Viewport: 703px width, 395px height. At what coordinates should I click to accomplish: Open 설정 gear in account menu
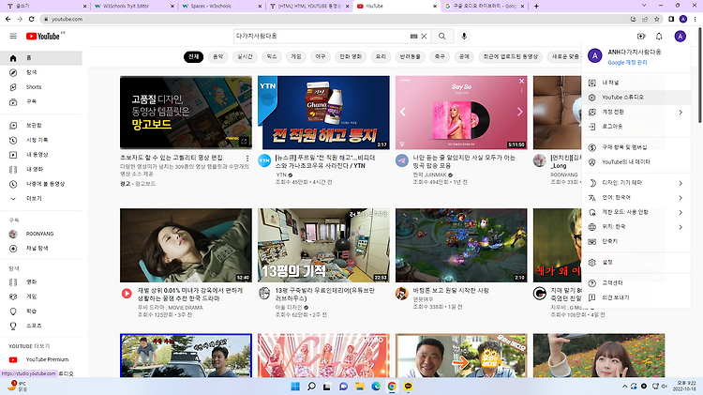pos(636,262)
